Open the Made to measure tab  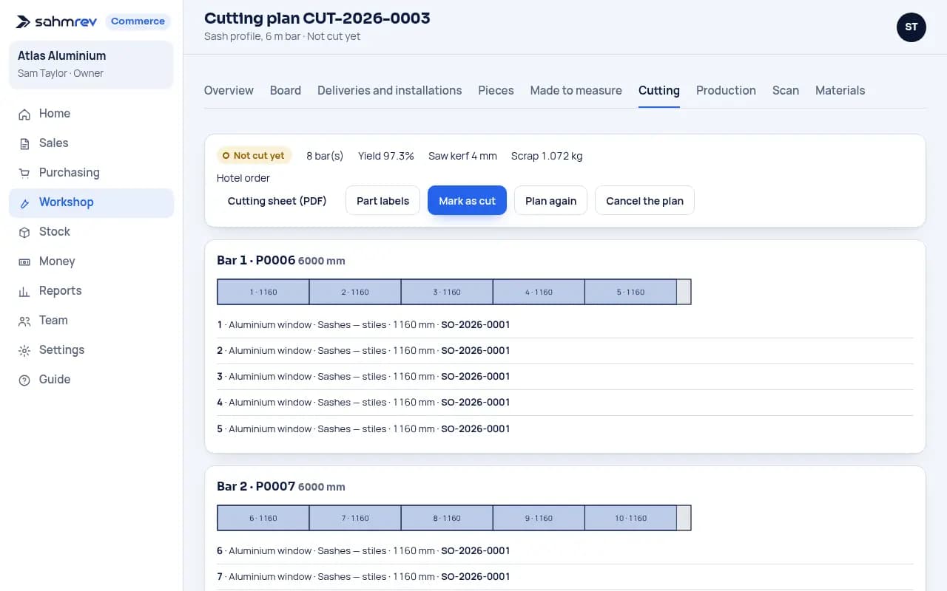pos(576,90)
